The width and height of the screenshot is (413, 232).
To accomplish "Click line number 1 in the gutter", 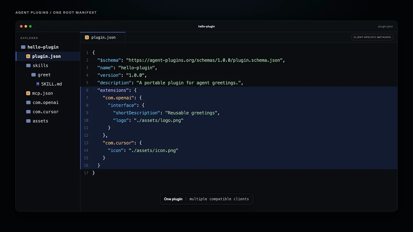I will [87, 53].
